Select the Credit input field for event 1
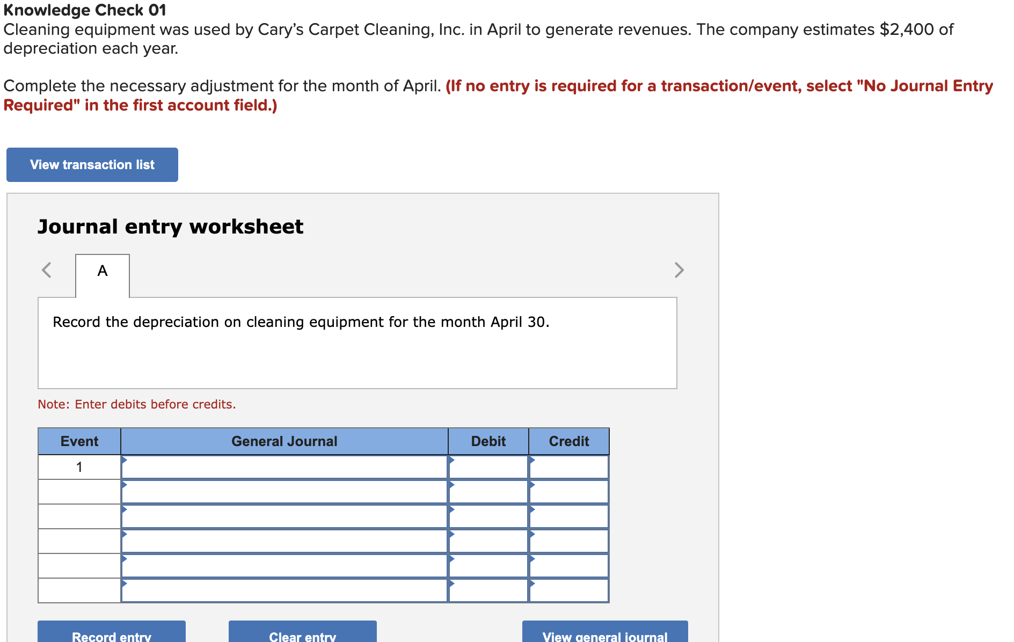 [569, 466]
